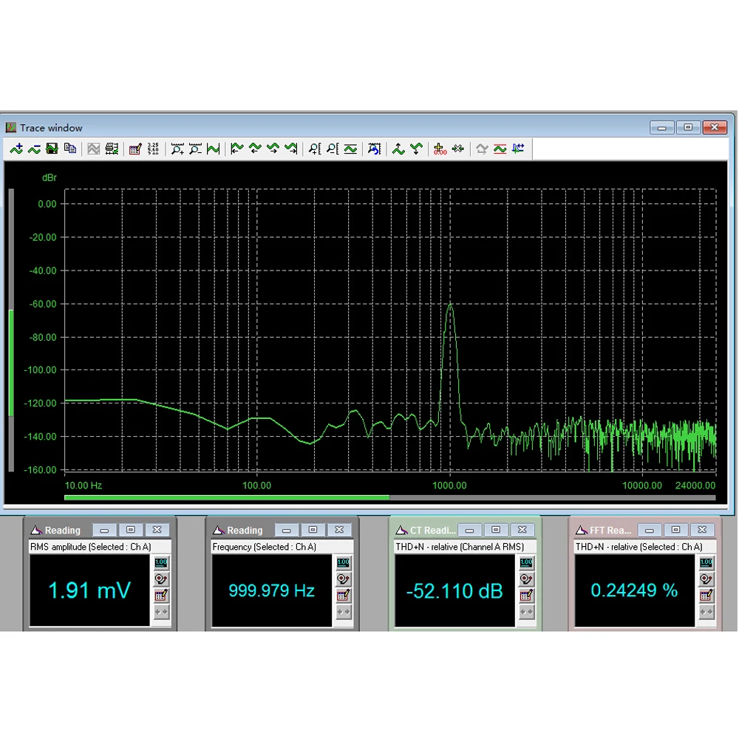Click the Trace window title bar text
The width and height of the screenshot is (739, 739).
[x=51, y=128]
